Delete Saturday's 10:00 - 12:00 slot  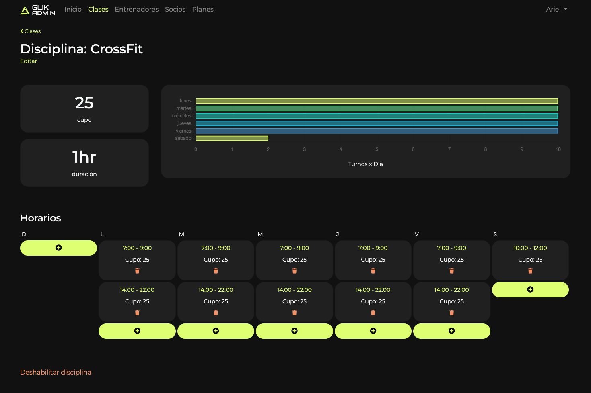(530, 271)
